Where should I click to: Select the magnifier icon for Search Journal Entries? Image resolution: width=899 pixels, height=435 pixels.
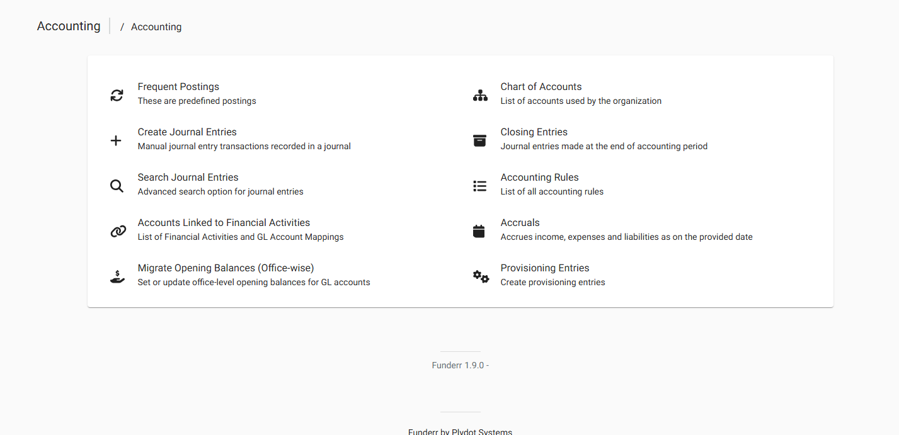coord(117,186)
